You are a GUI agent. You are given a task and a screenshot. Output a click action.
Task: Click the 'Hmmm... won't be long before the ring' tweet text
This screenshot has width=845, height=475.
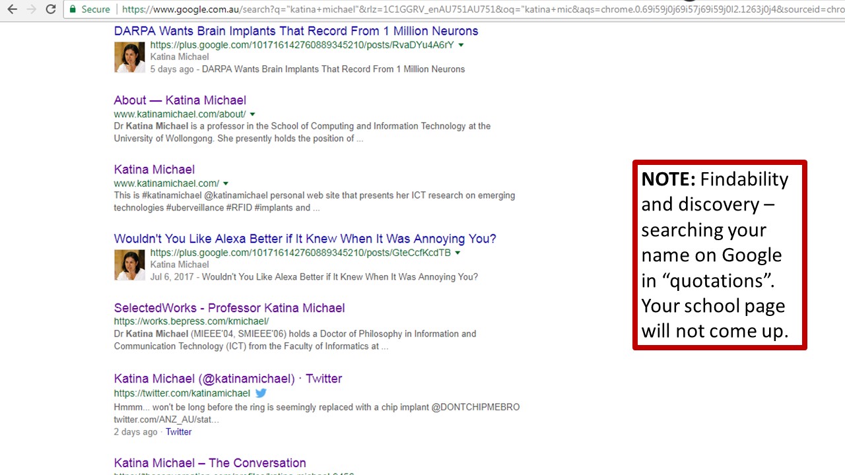[x=317, y=407]
